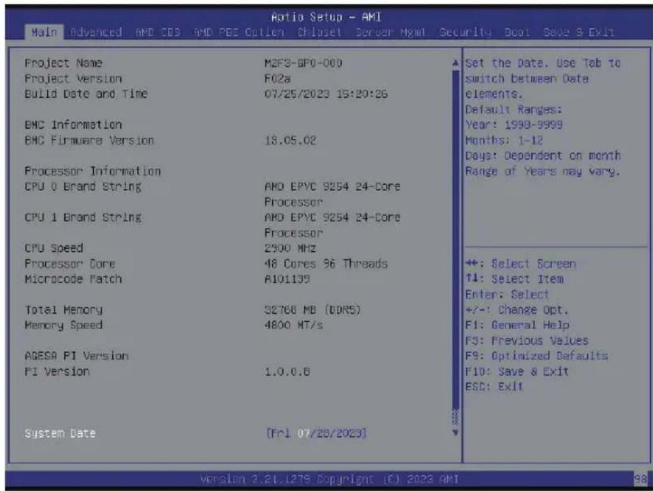Click the CPU speed MHz value
653x491 pixels.
[290, 248]
